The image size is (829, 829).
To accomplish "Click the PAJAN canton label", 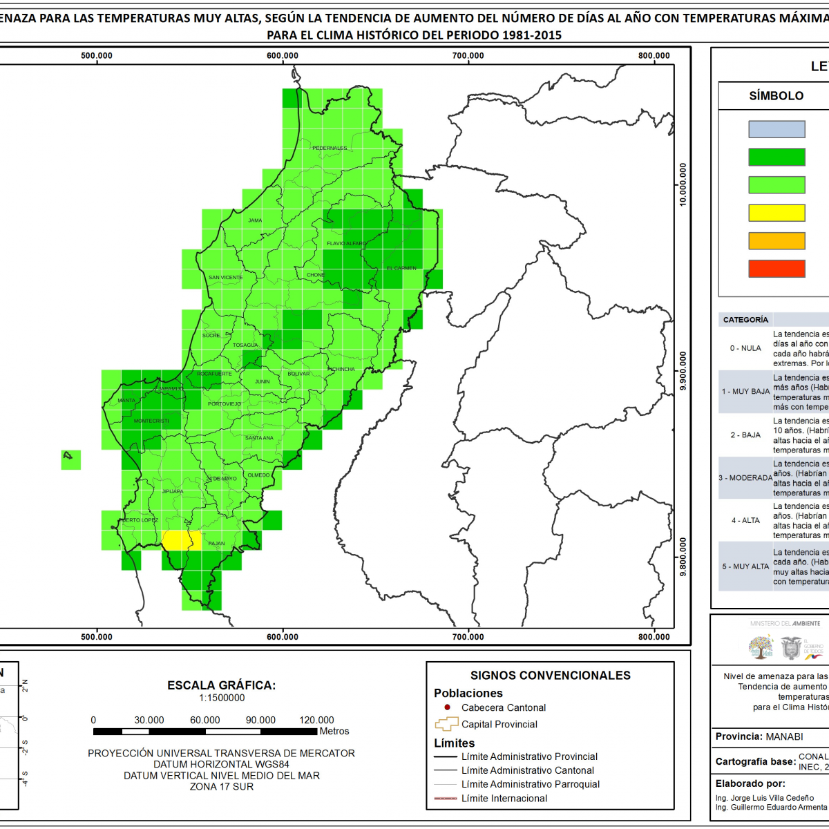I will click(216, 543).
